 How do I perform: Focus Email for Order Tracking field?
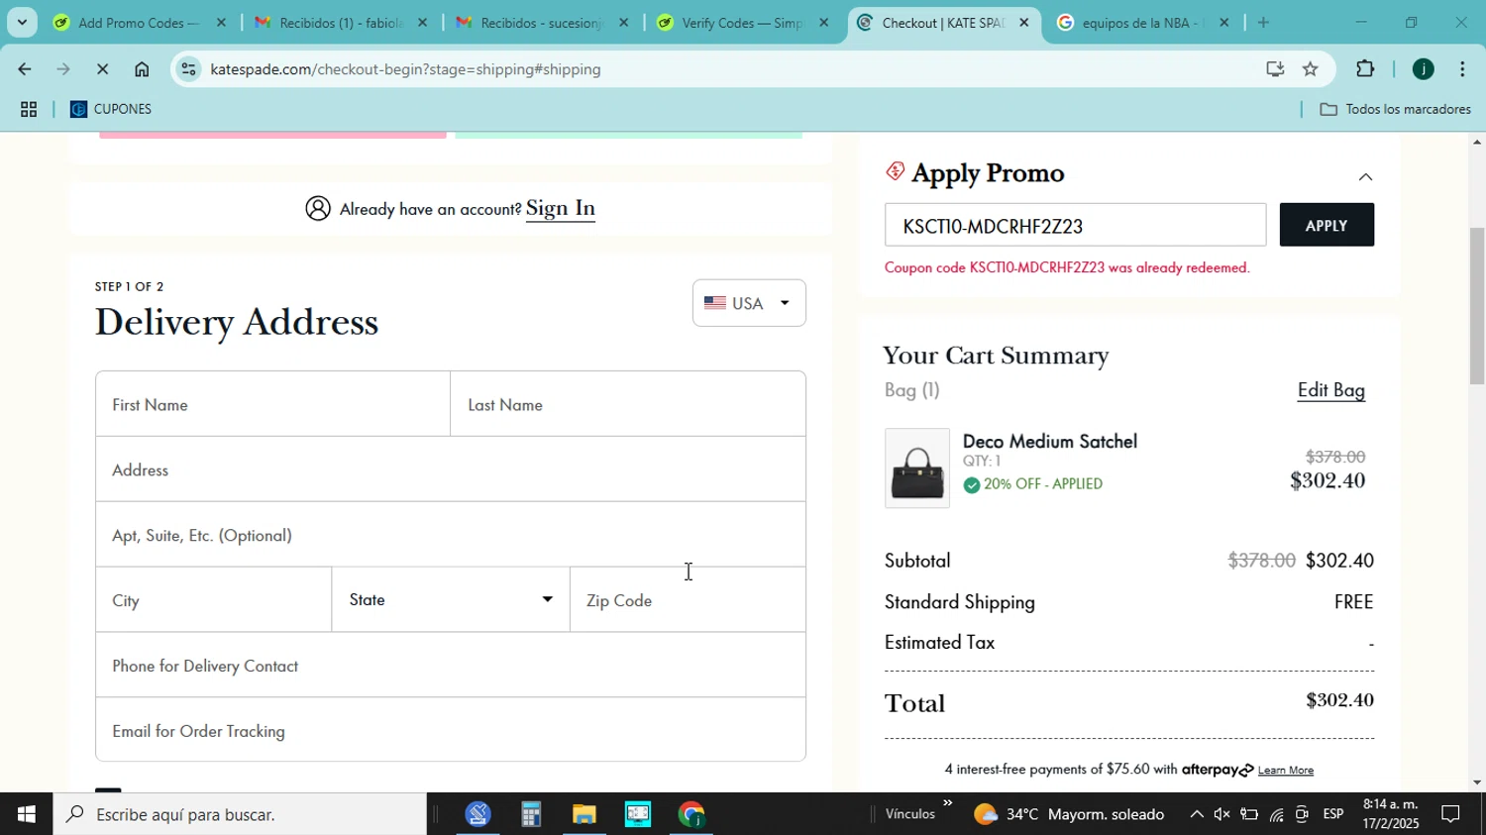[451, 730]
